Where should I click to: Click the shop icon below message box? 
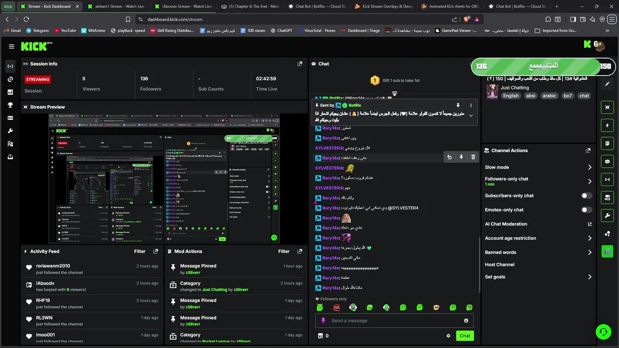coord(320,336)
